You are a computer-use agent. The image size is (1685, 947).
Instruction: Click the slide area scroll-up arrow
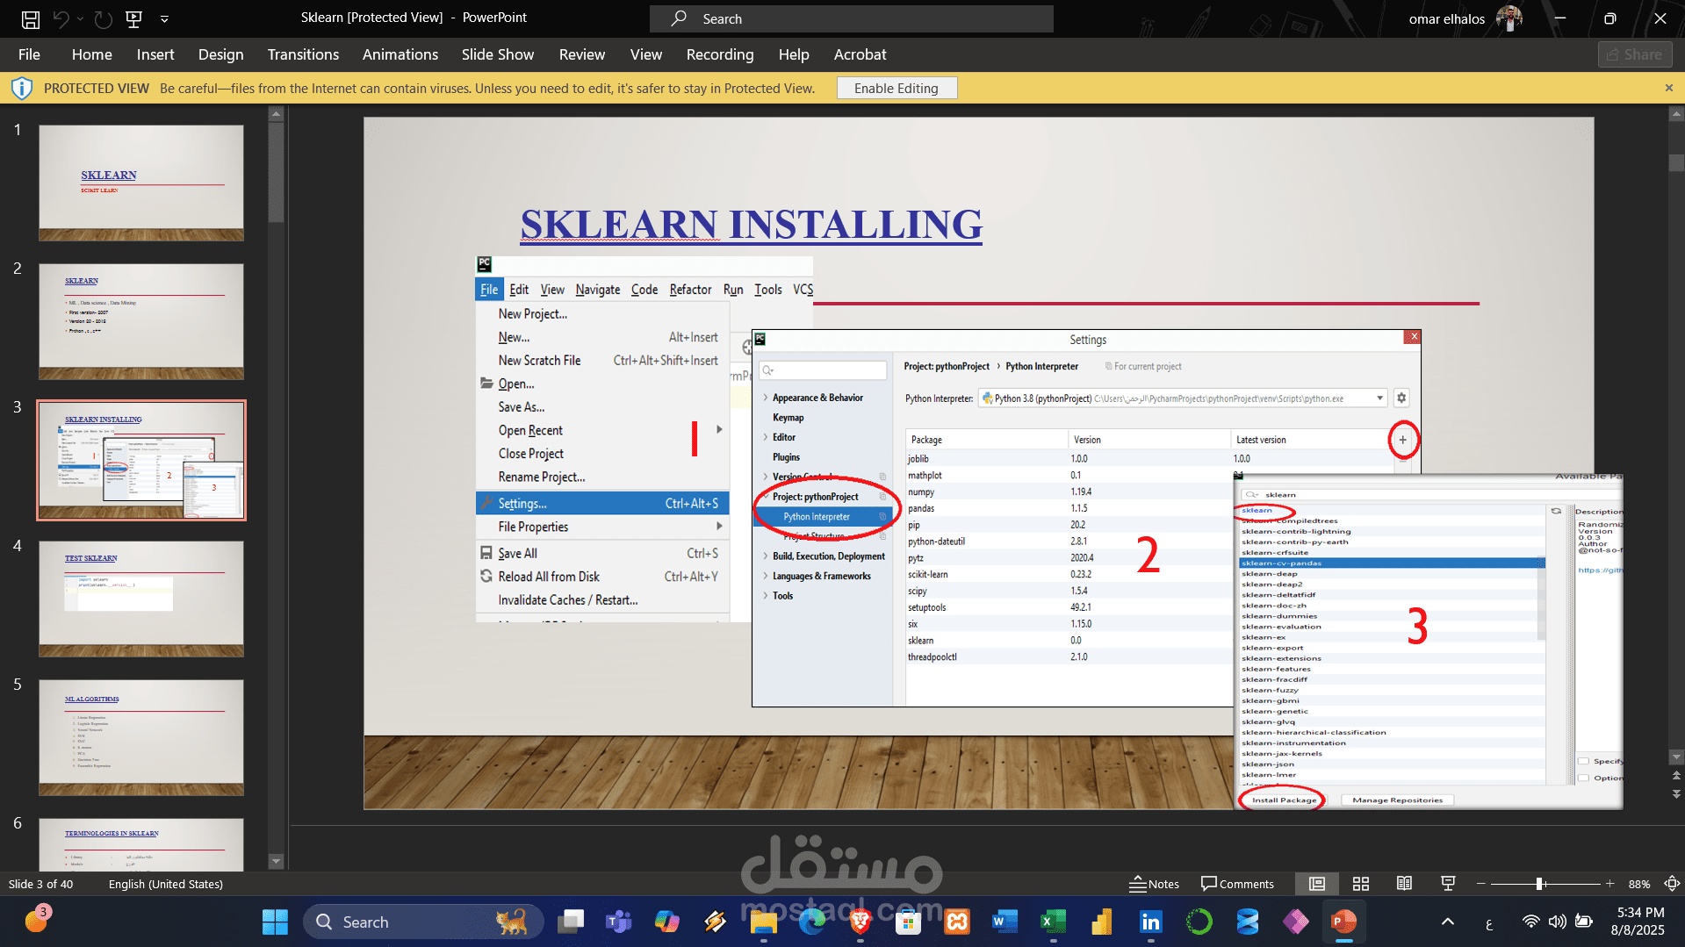pos(1676,114)
